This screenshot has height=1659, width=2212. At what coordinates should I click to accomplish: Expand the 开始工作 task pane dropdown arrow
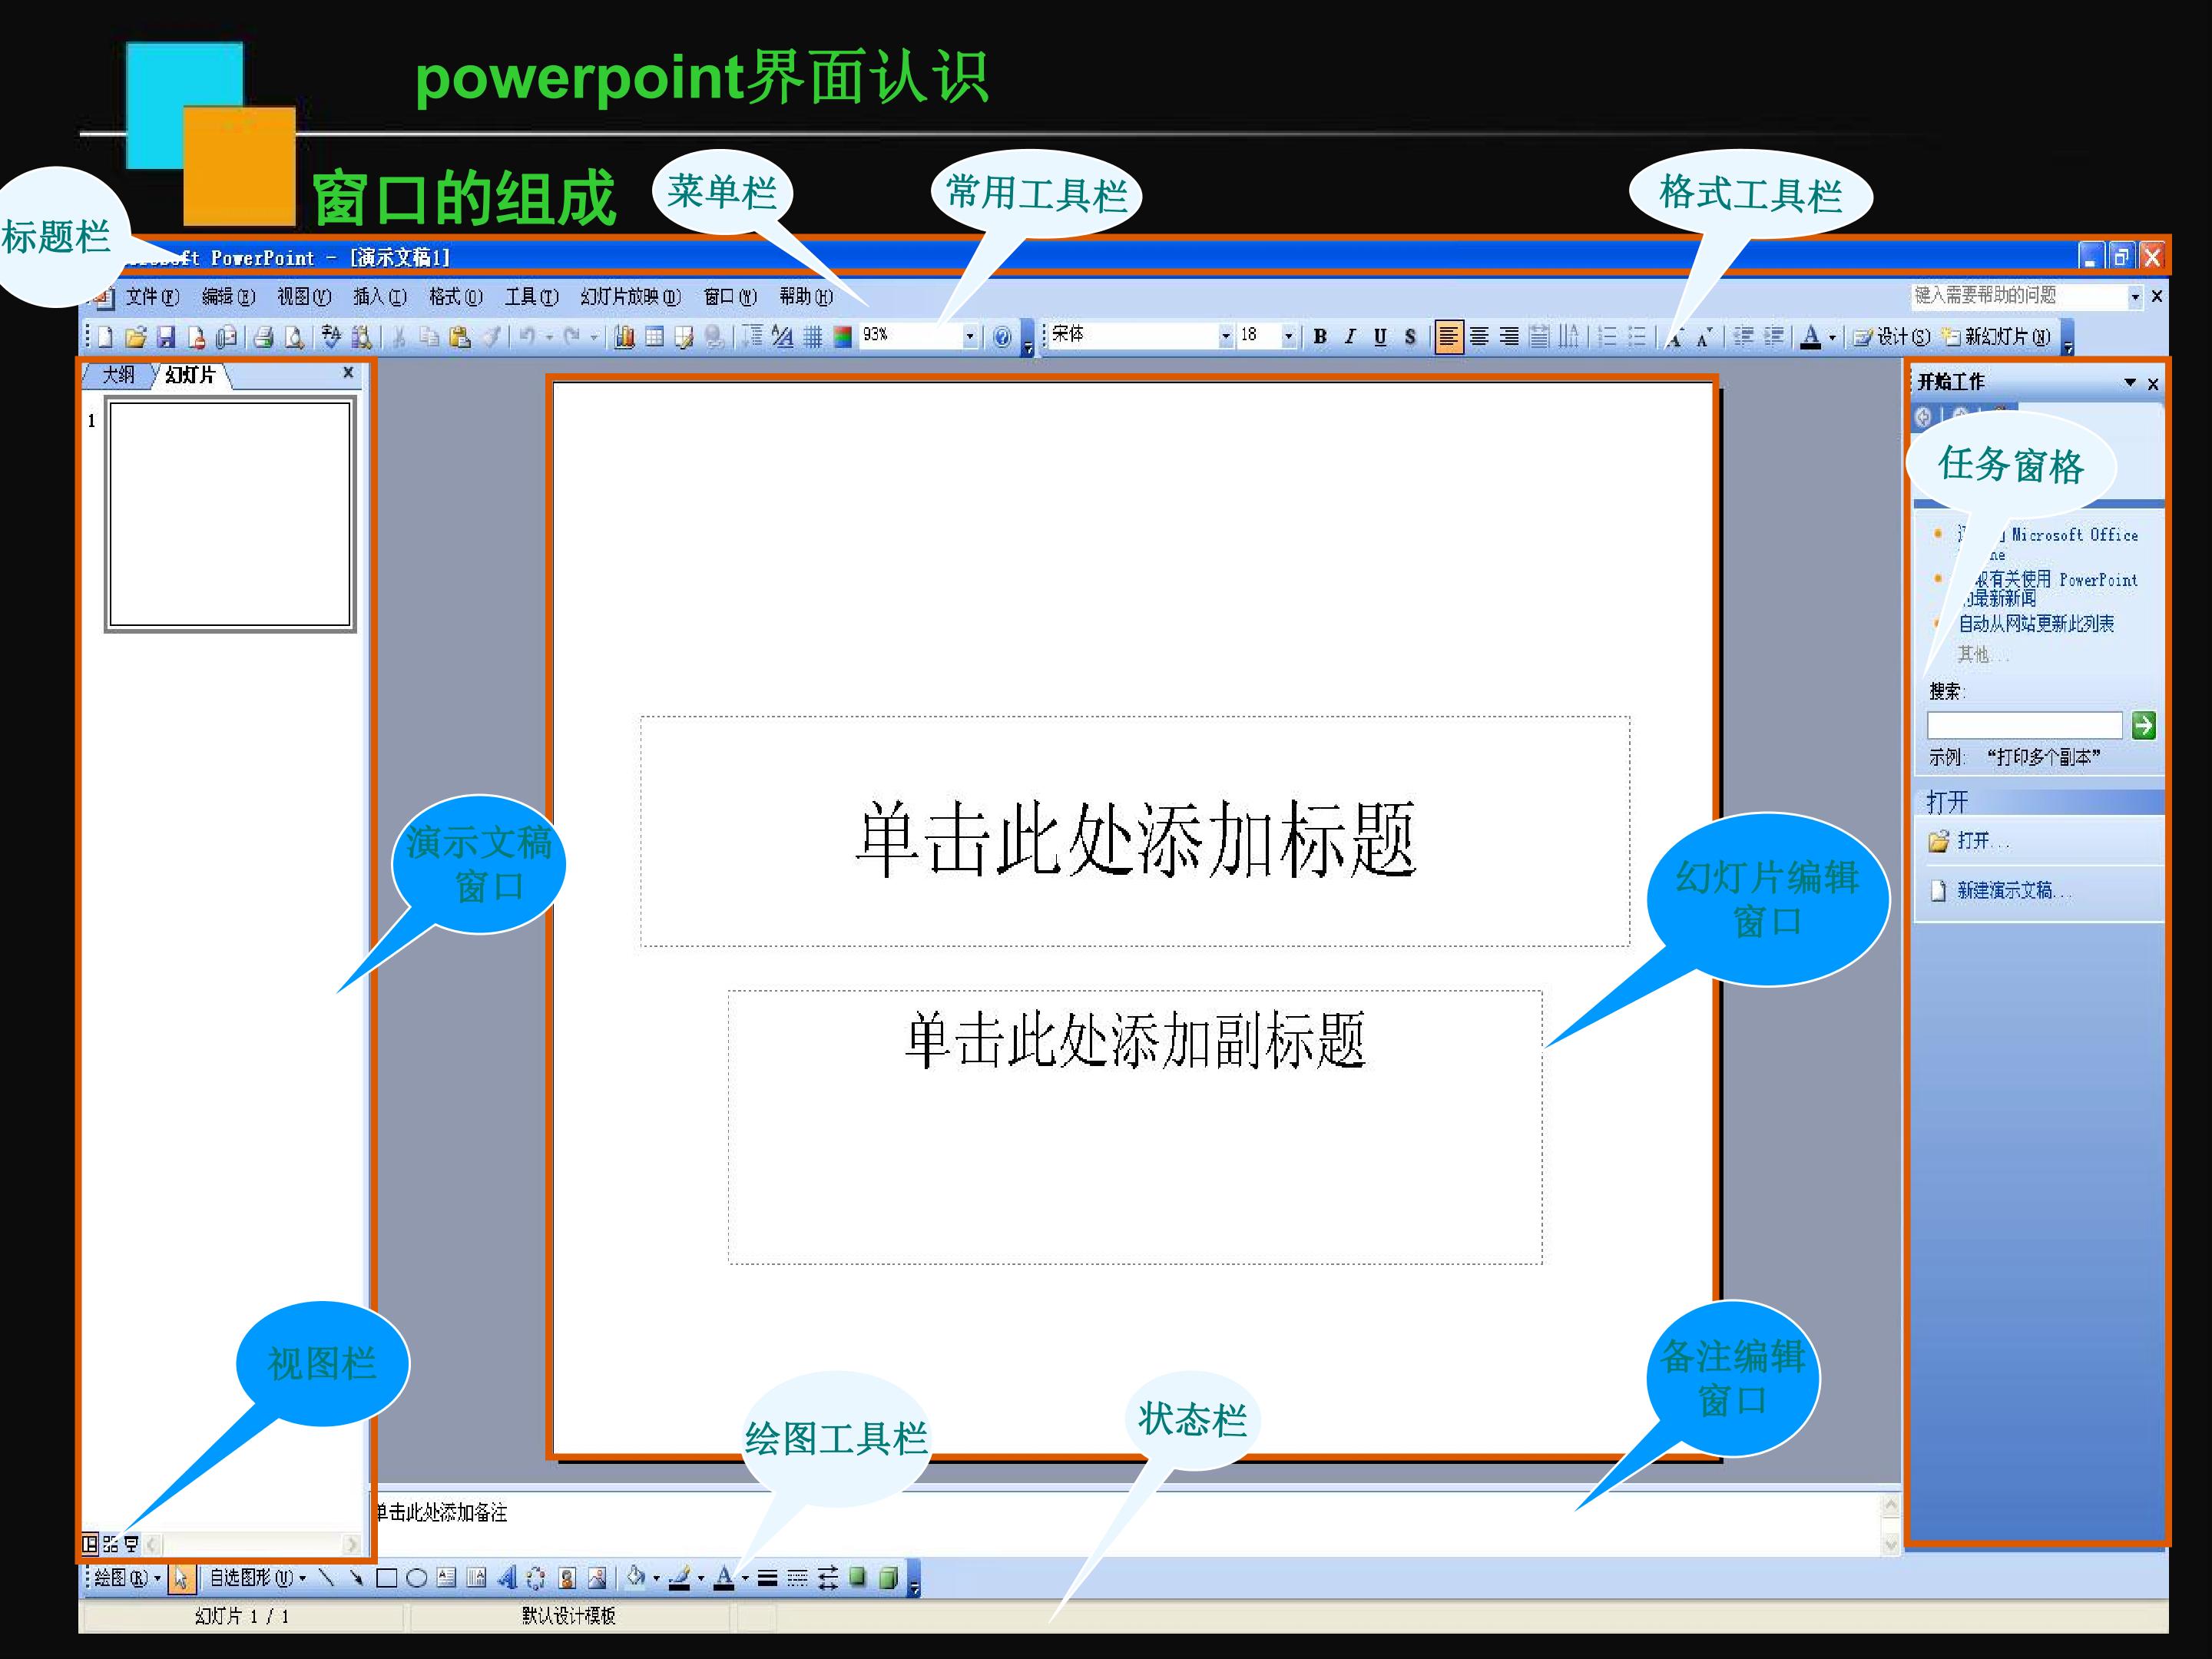pos(2130,383)
